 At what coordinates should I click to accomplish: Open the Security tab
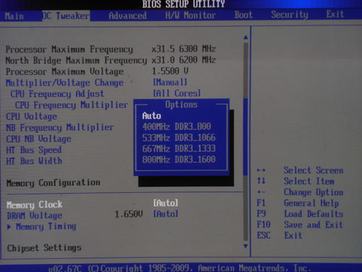pos(290,15)
